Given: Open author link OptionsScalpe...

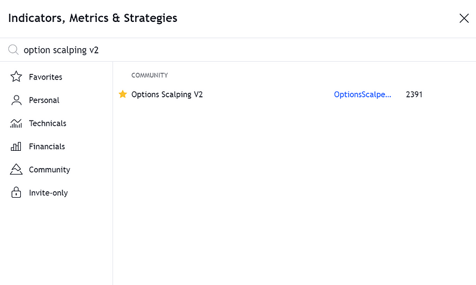Looking at the screenshot, I should (x=362, y=94).
